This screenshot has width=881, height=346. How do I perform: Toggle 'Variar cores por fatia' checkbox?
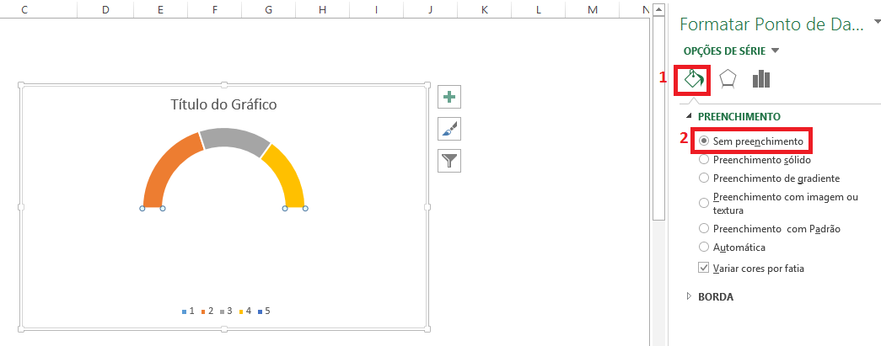704,269
